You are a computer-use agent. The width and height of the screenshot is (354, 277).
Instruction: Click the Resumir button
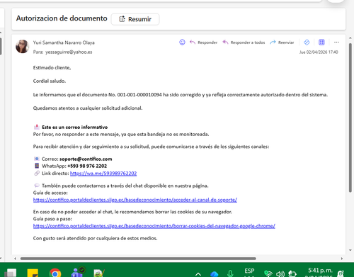(x=135, y=19)
